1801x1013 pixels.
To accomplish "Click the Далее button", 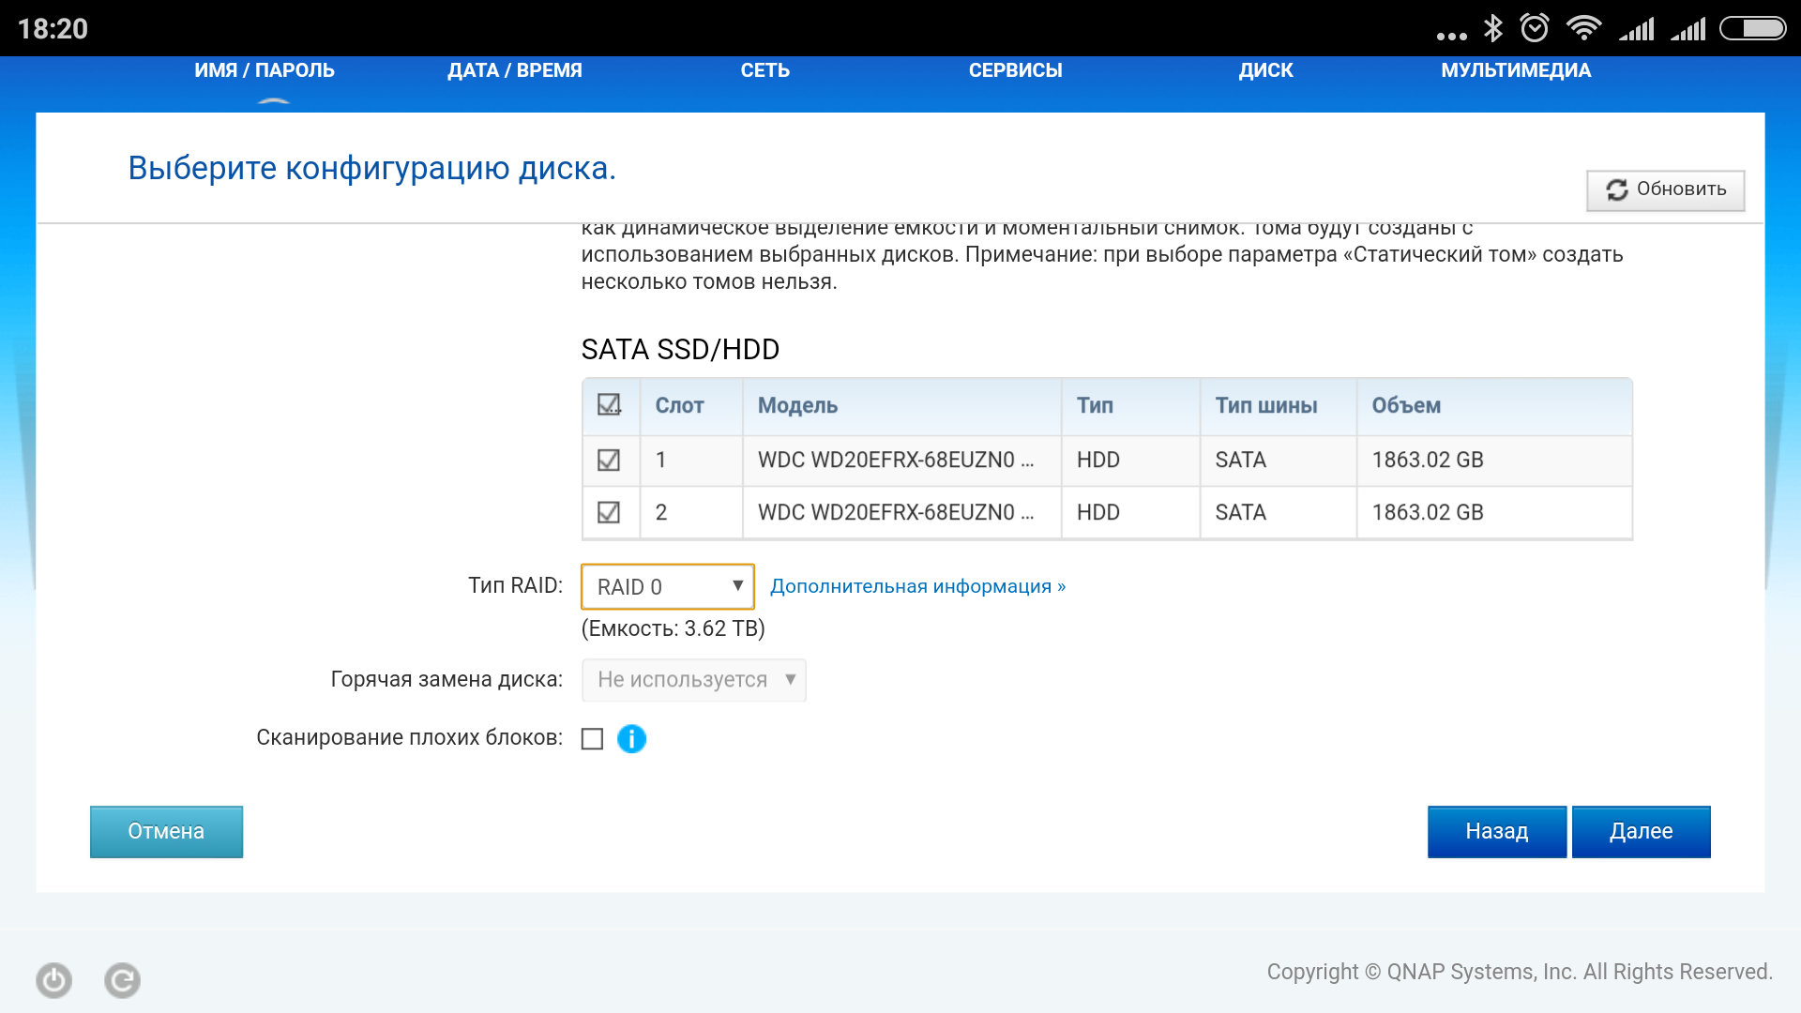I will coord(1641,831).
